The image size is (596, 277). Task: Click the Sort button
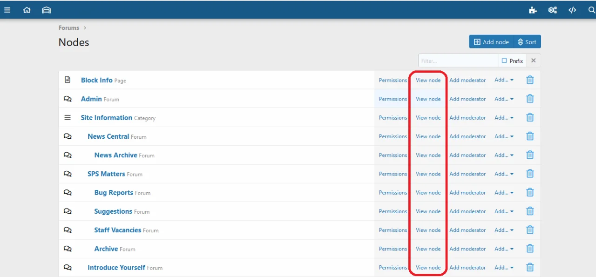527,42
